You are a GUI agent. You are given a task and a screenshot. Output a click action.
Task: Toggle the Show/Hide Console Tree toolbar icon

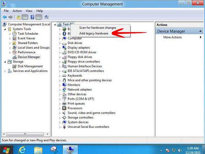click(x=25, y=17)
